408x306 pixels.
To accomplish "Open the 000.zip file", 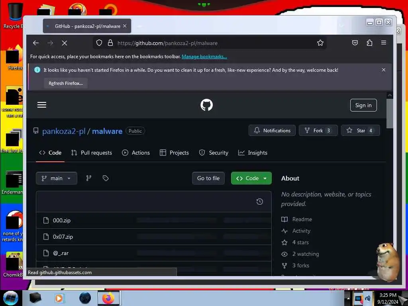I will [x=62, y=220].
